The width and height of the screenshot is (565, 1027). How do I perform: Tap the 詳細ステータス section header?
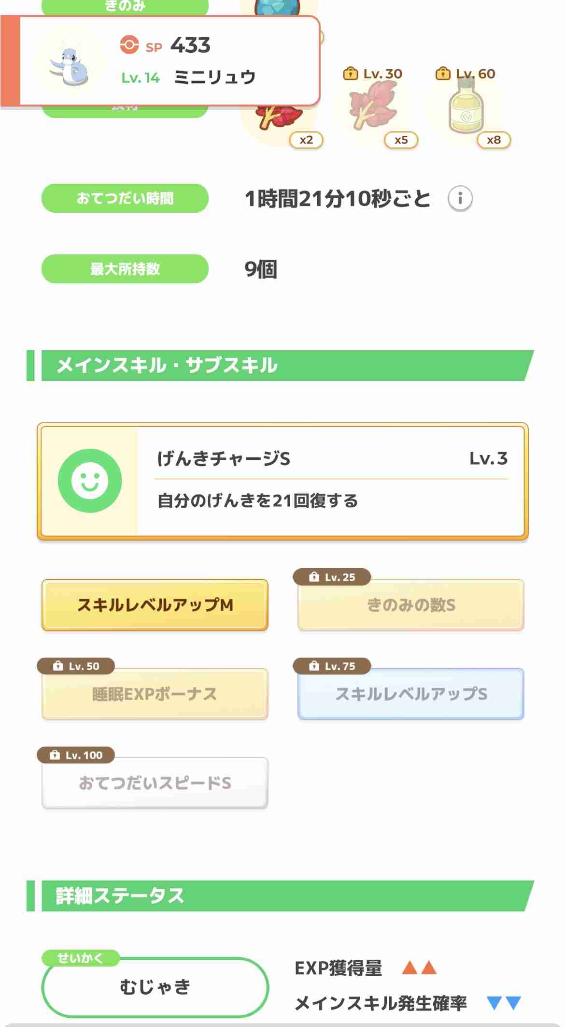[x=280, y=896]
